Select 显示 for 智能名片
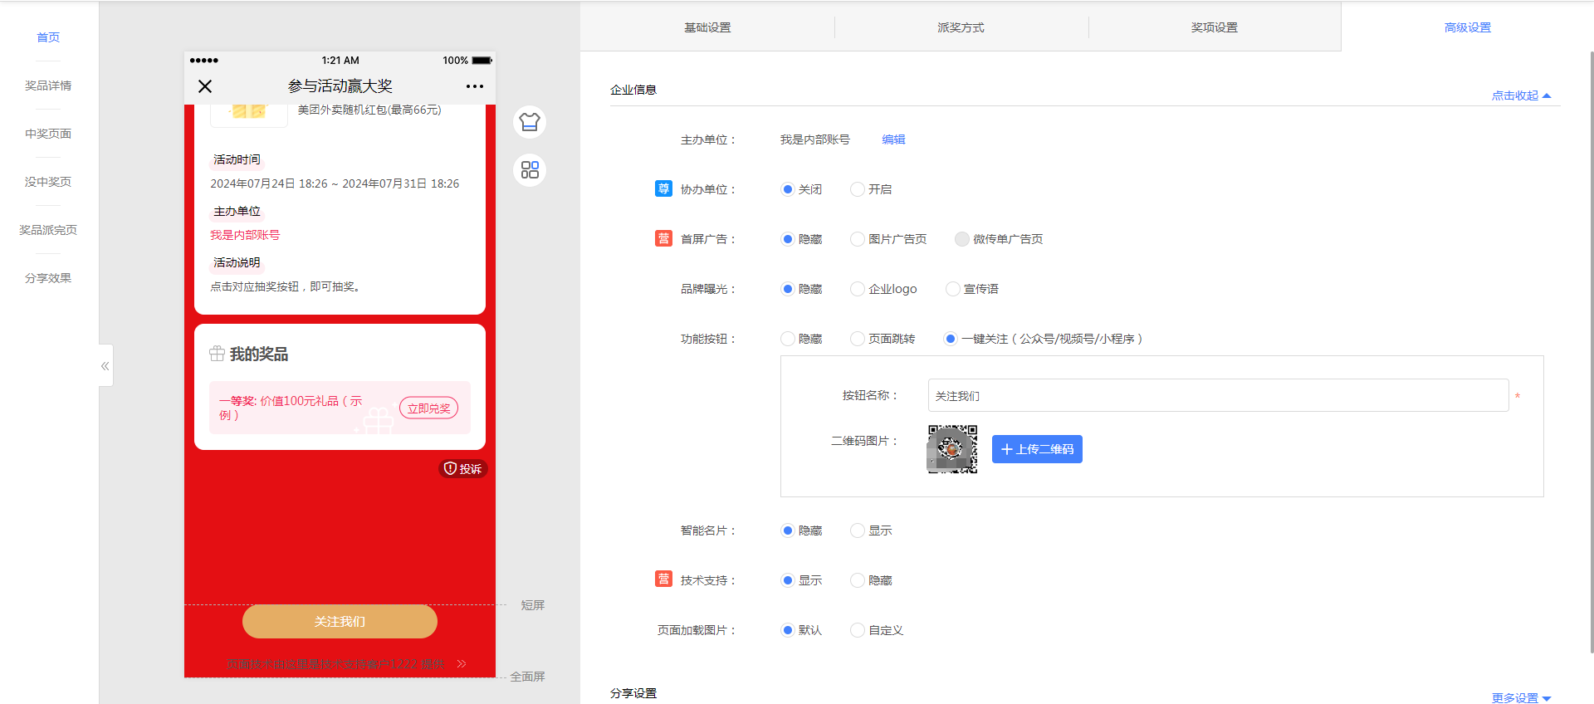1594x704 pixels. [x=858, y=530]
